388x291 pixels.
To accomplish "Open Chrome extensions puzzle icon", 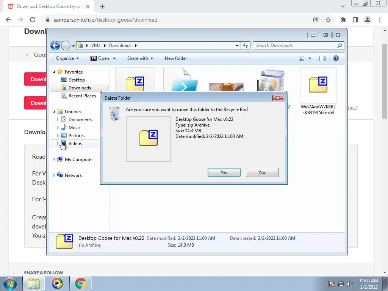I will [x=343, y=20].
